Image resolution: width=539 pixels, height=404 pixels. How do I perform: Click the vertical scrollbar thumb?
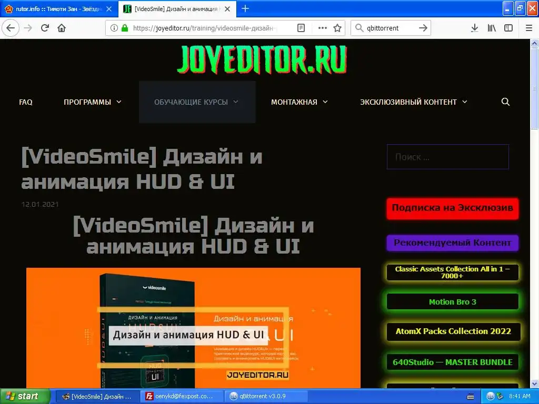coord(535,88)
